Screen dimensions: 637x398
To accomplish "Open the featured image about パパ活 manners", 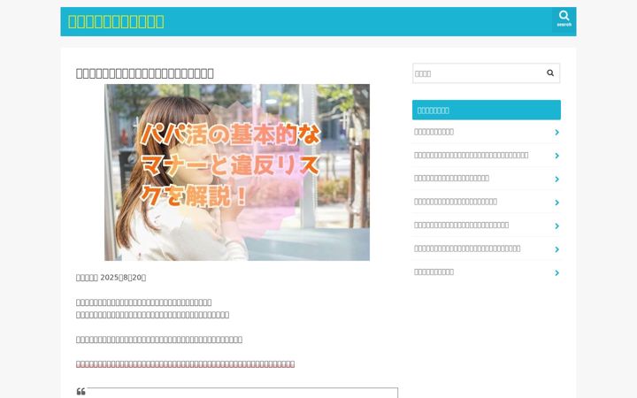I will click(237, 172).
